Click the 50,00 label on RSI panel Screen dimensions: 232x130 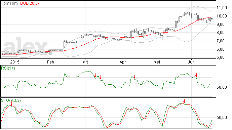pos(222,87)
